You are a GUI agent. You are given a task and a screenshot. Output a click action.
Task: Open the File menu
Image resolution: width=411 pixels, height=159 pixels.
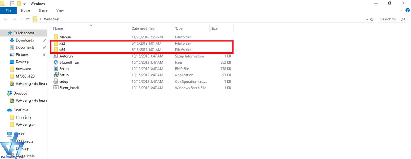coord(8,10)
